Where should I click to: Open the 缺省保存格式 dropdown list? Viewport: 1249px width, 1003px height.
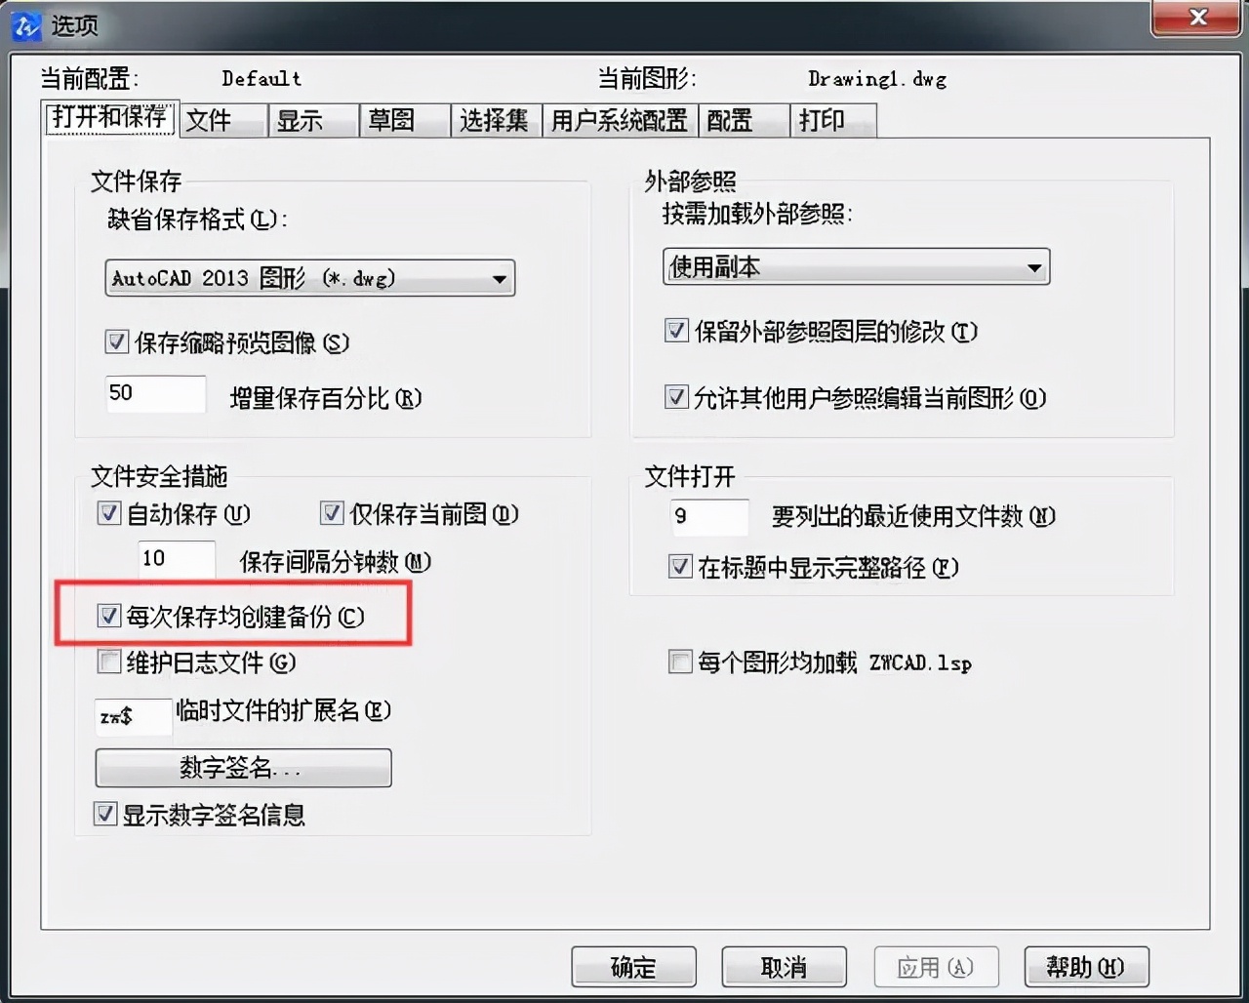[x=309, y=278]
